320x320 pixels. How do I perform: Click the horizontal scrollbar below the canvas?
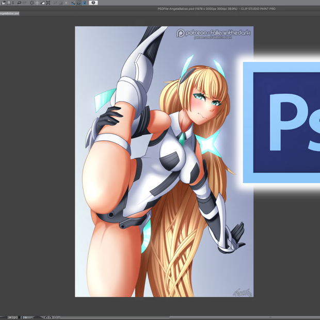[x=190, y=317]
